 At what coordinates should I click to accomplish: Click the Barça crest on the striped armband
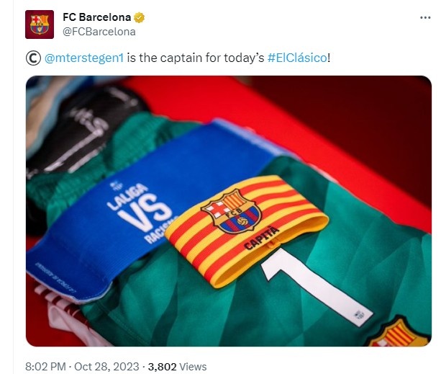coord(231,211)
